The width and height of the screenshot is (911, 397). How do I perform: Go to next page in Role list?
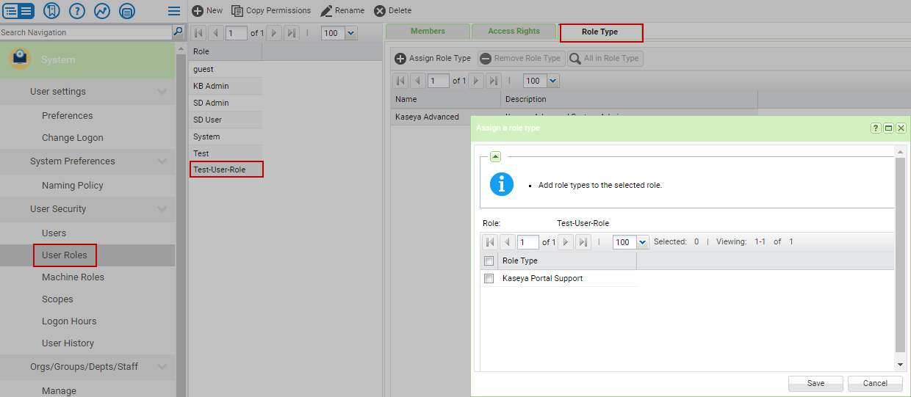274,33
